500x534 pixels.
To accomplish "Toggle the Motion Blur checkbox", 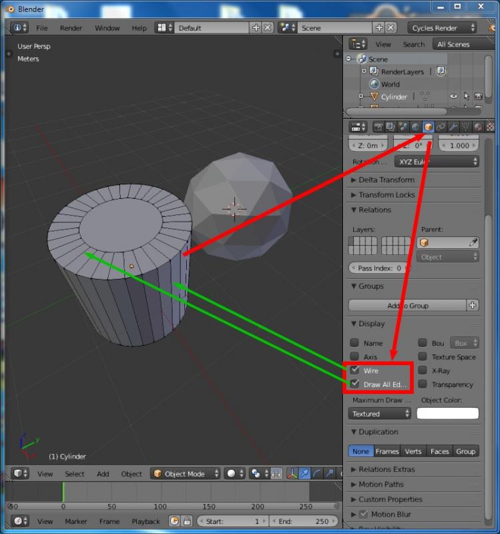I will 363,514.
